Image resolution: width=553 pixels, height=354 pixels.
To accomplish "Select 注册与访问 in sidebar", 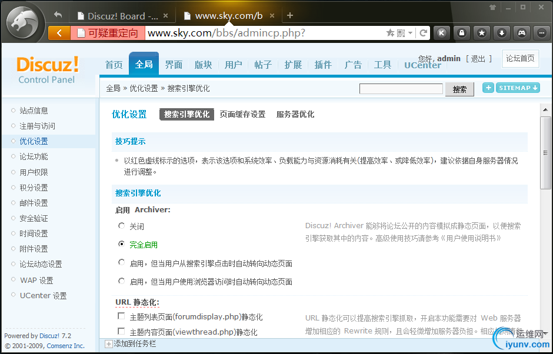I will [x=38, y=126].
